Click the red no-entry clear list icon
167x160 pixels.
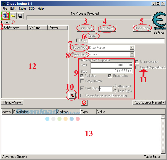tap(84, 103)
